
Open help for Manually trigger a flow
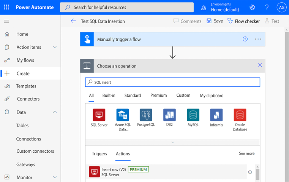point(245,39)
